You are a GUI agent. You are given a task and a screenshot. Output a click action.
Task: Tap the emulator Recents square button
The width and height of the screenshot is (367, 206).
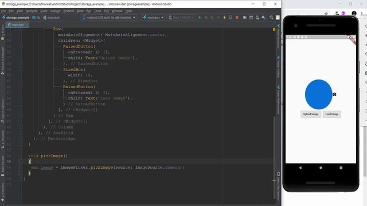point(341,168)
